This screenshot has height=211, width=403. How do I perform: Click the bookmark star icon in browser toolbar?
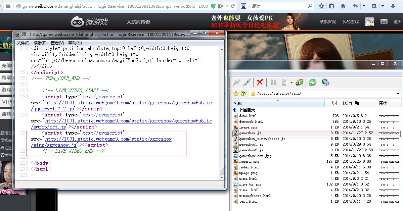point(321,6)
